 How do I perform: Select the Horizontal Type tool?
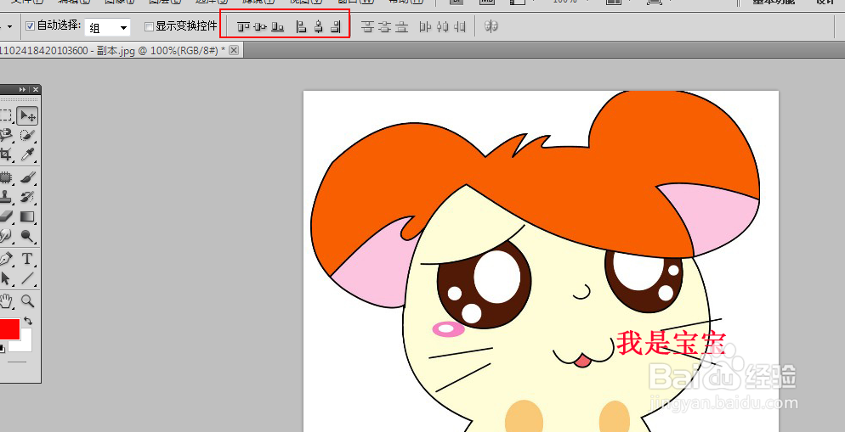tap(27, 259)
